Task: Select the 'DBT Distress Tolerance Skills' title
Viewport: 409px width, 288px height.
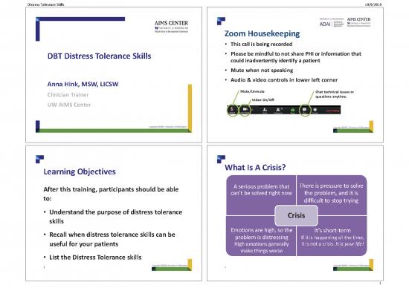Action: pos(99,56)
